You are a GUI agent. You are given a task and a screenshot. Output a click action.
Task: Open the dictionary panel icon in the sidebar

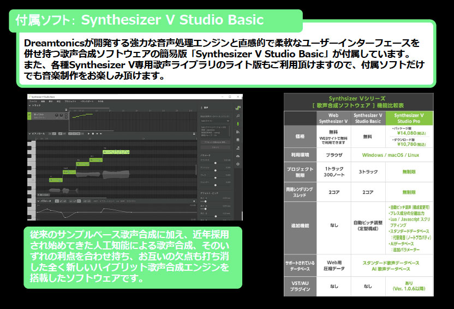point(238,140)
